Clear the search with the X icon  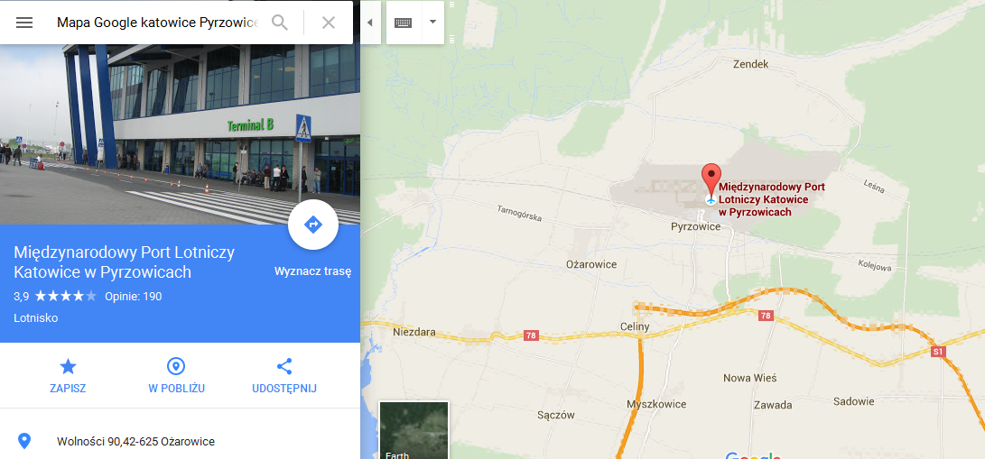[x=328, y=23]
